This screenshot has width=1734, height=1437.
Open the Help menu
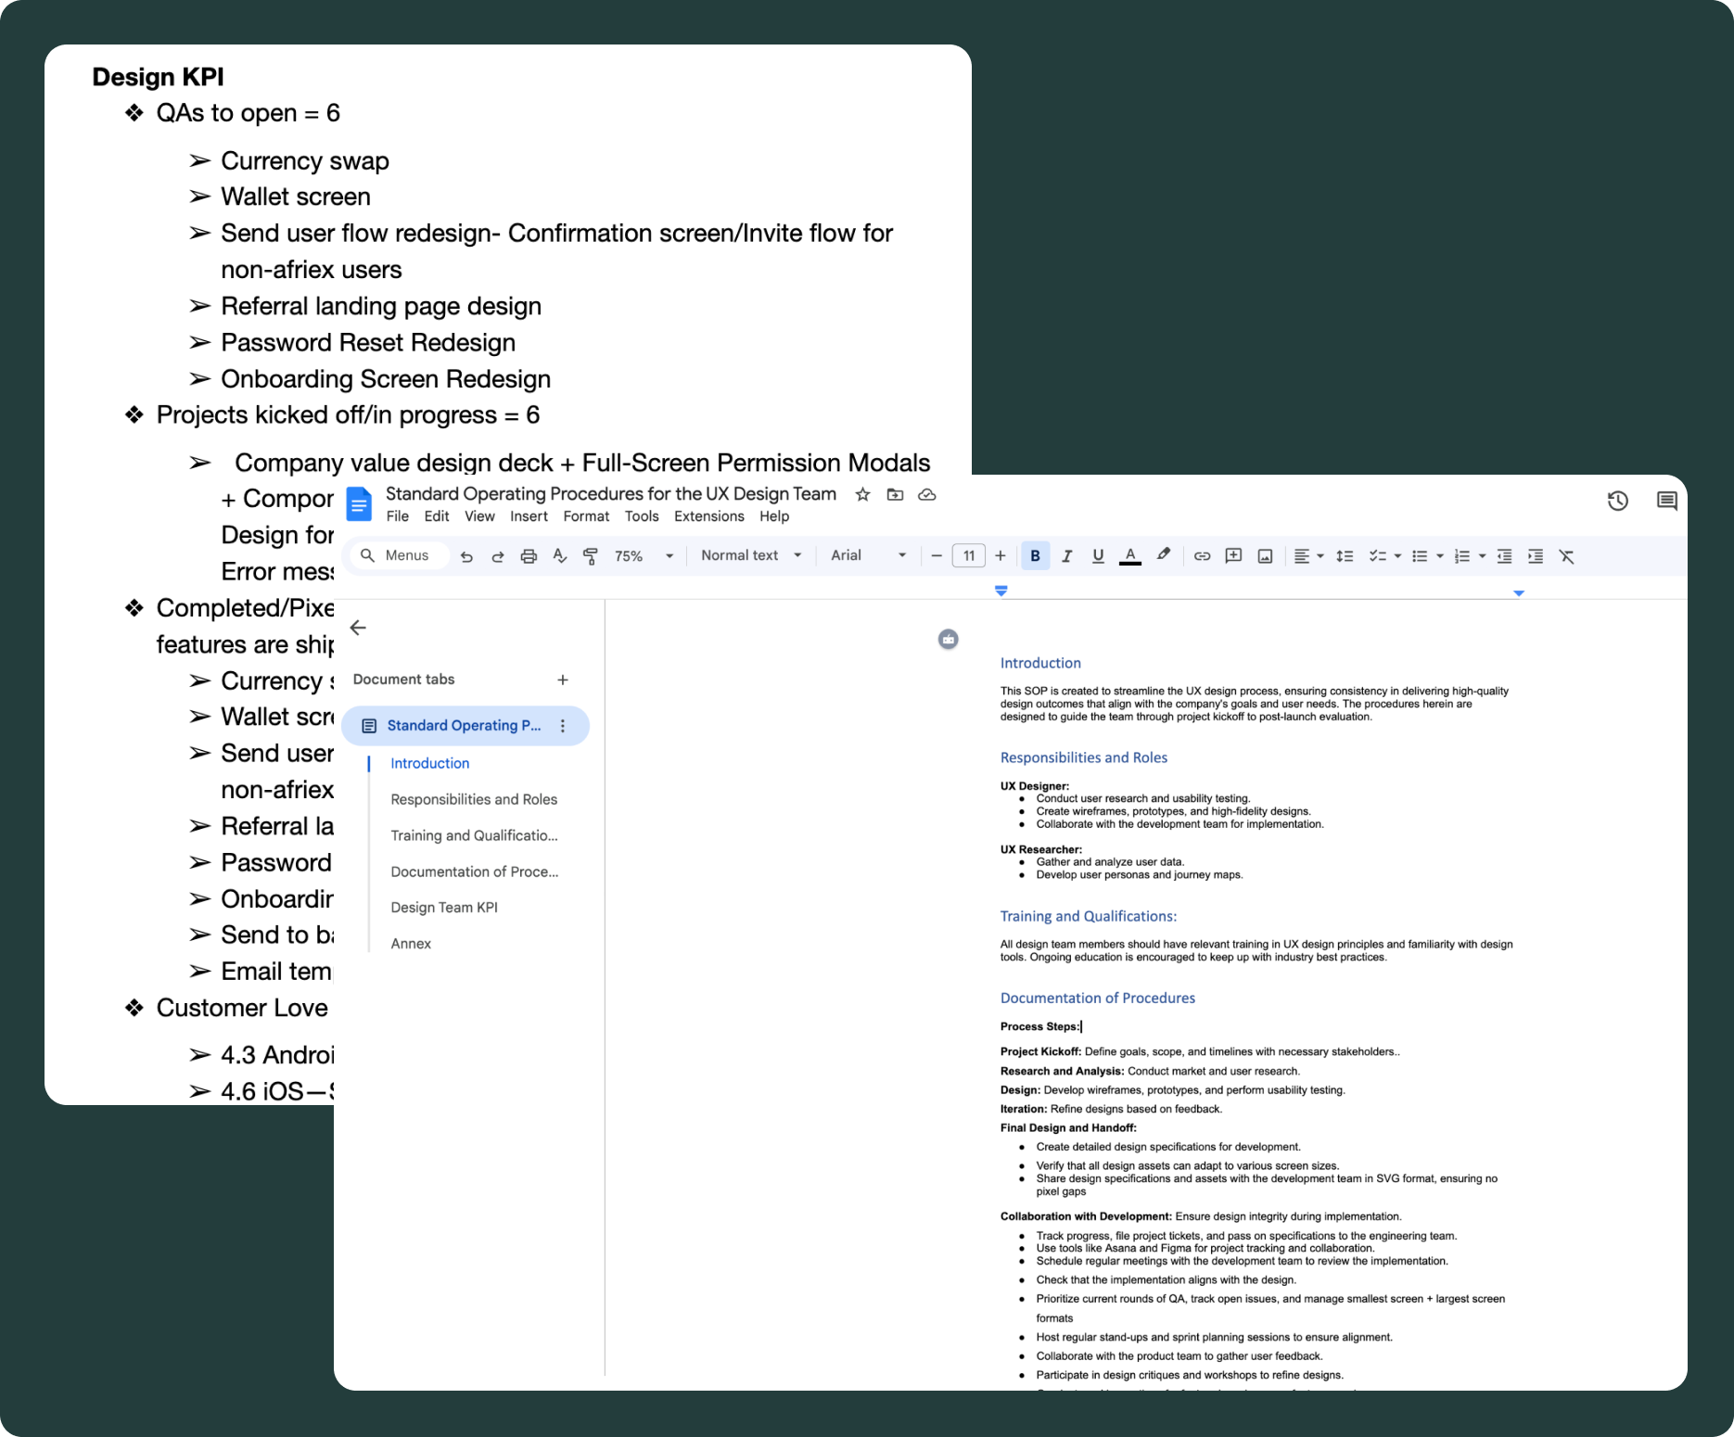[x=774, y=516]
